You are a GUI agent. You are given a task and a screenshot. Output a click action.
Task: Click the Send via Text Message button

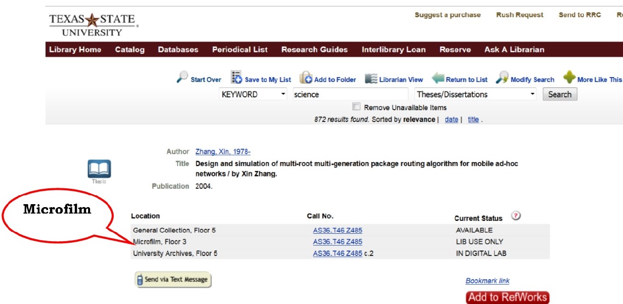pyautogui.click(x=173, y=279)
